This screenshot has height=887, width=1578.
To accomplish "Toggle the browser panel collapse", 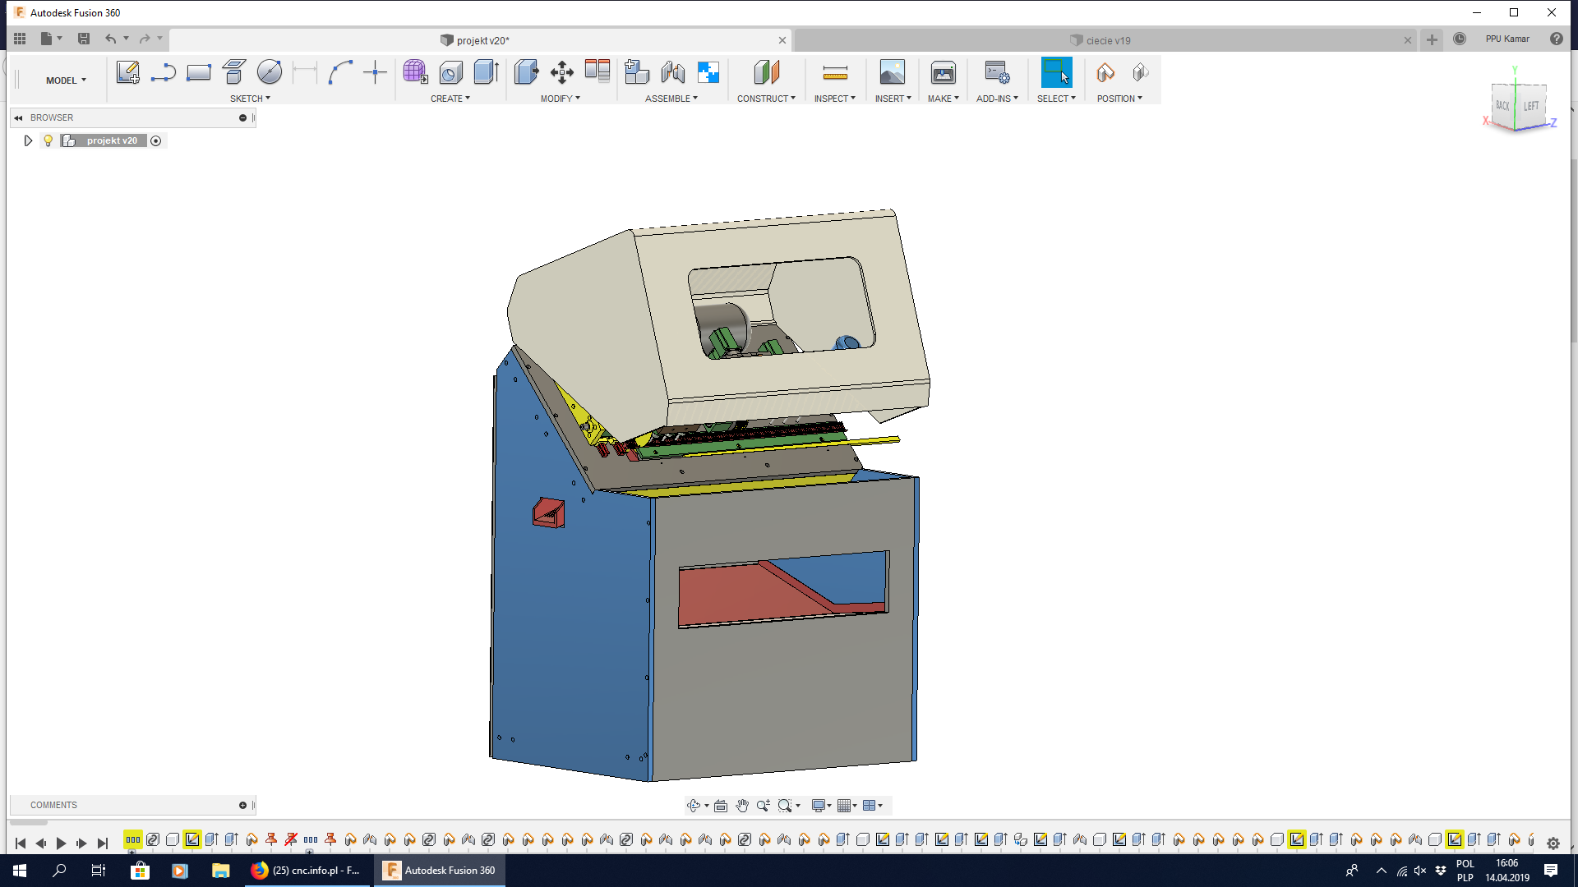I will [18, 117].
